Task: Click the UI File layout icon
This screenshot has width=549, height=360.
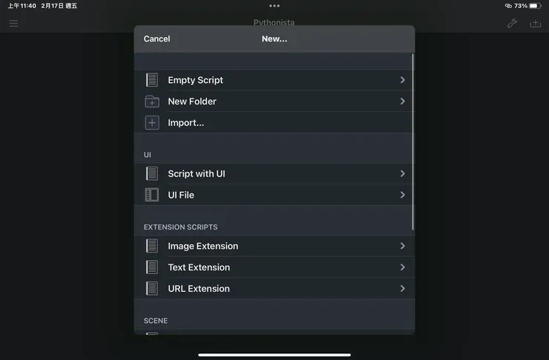Action: coord(152,195)
